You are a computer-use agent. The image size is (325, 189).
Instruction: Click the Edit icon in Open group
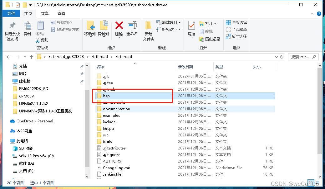[x=202, y=31]
